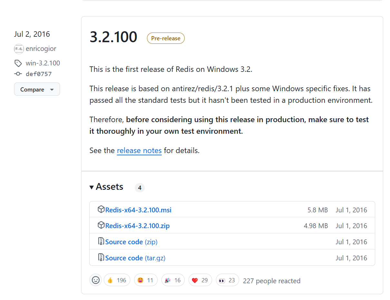Open enricogior's profile
This screenshot has width=390, height=300.
point(40,49)
